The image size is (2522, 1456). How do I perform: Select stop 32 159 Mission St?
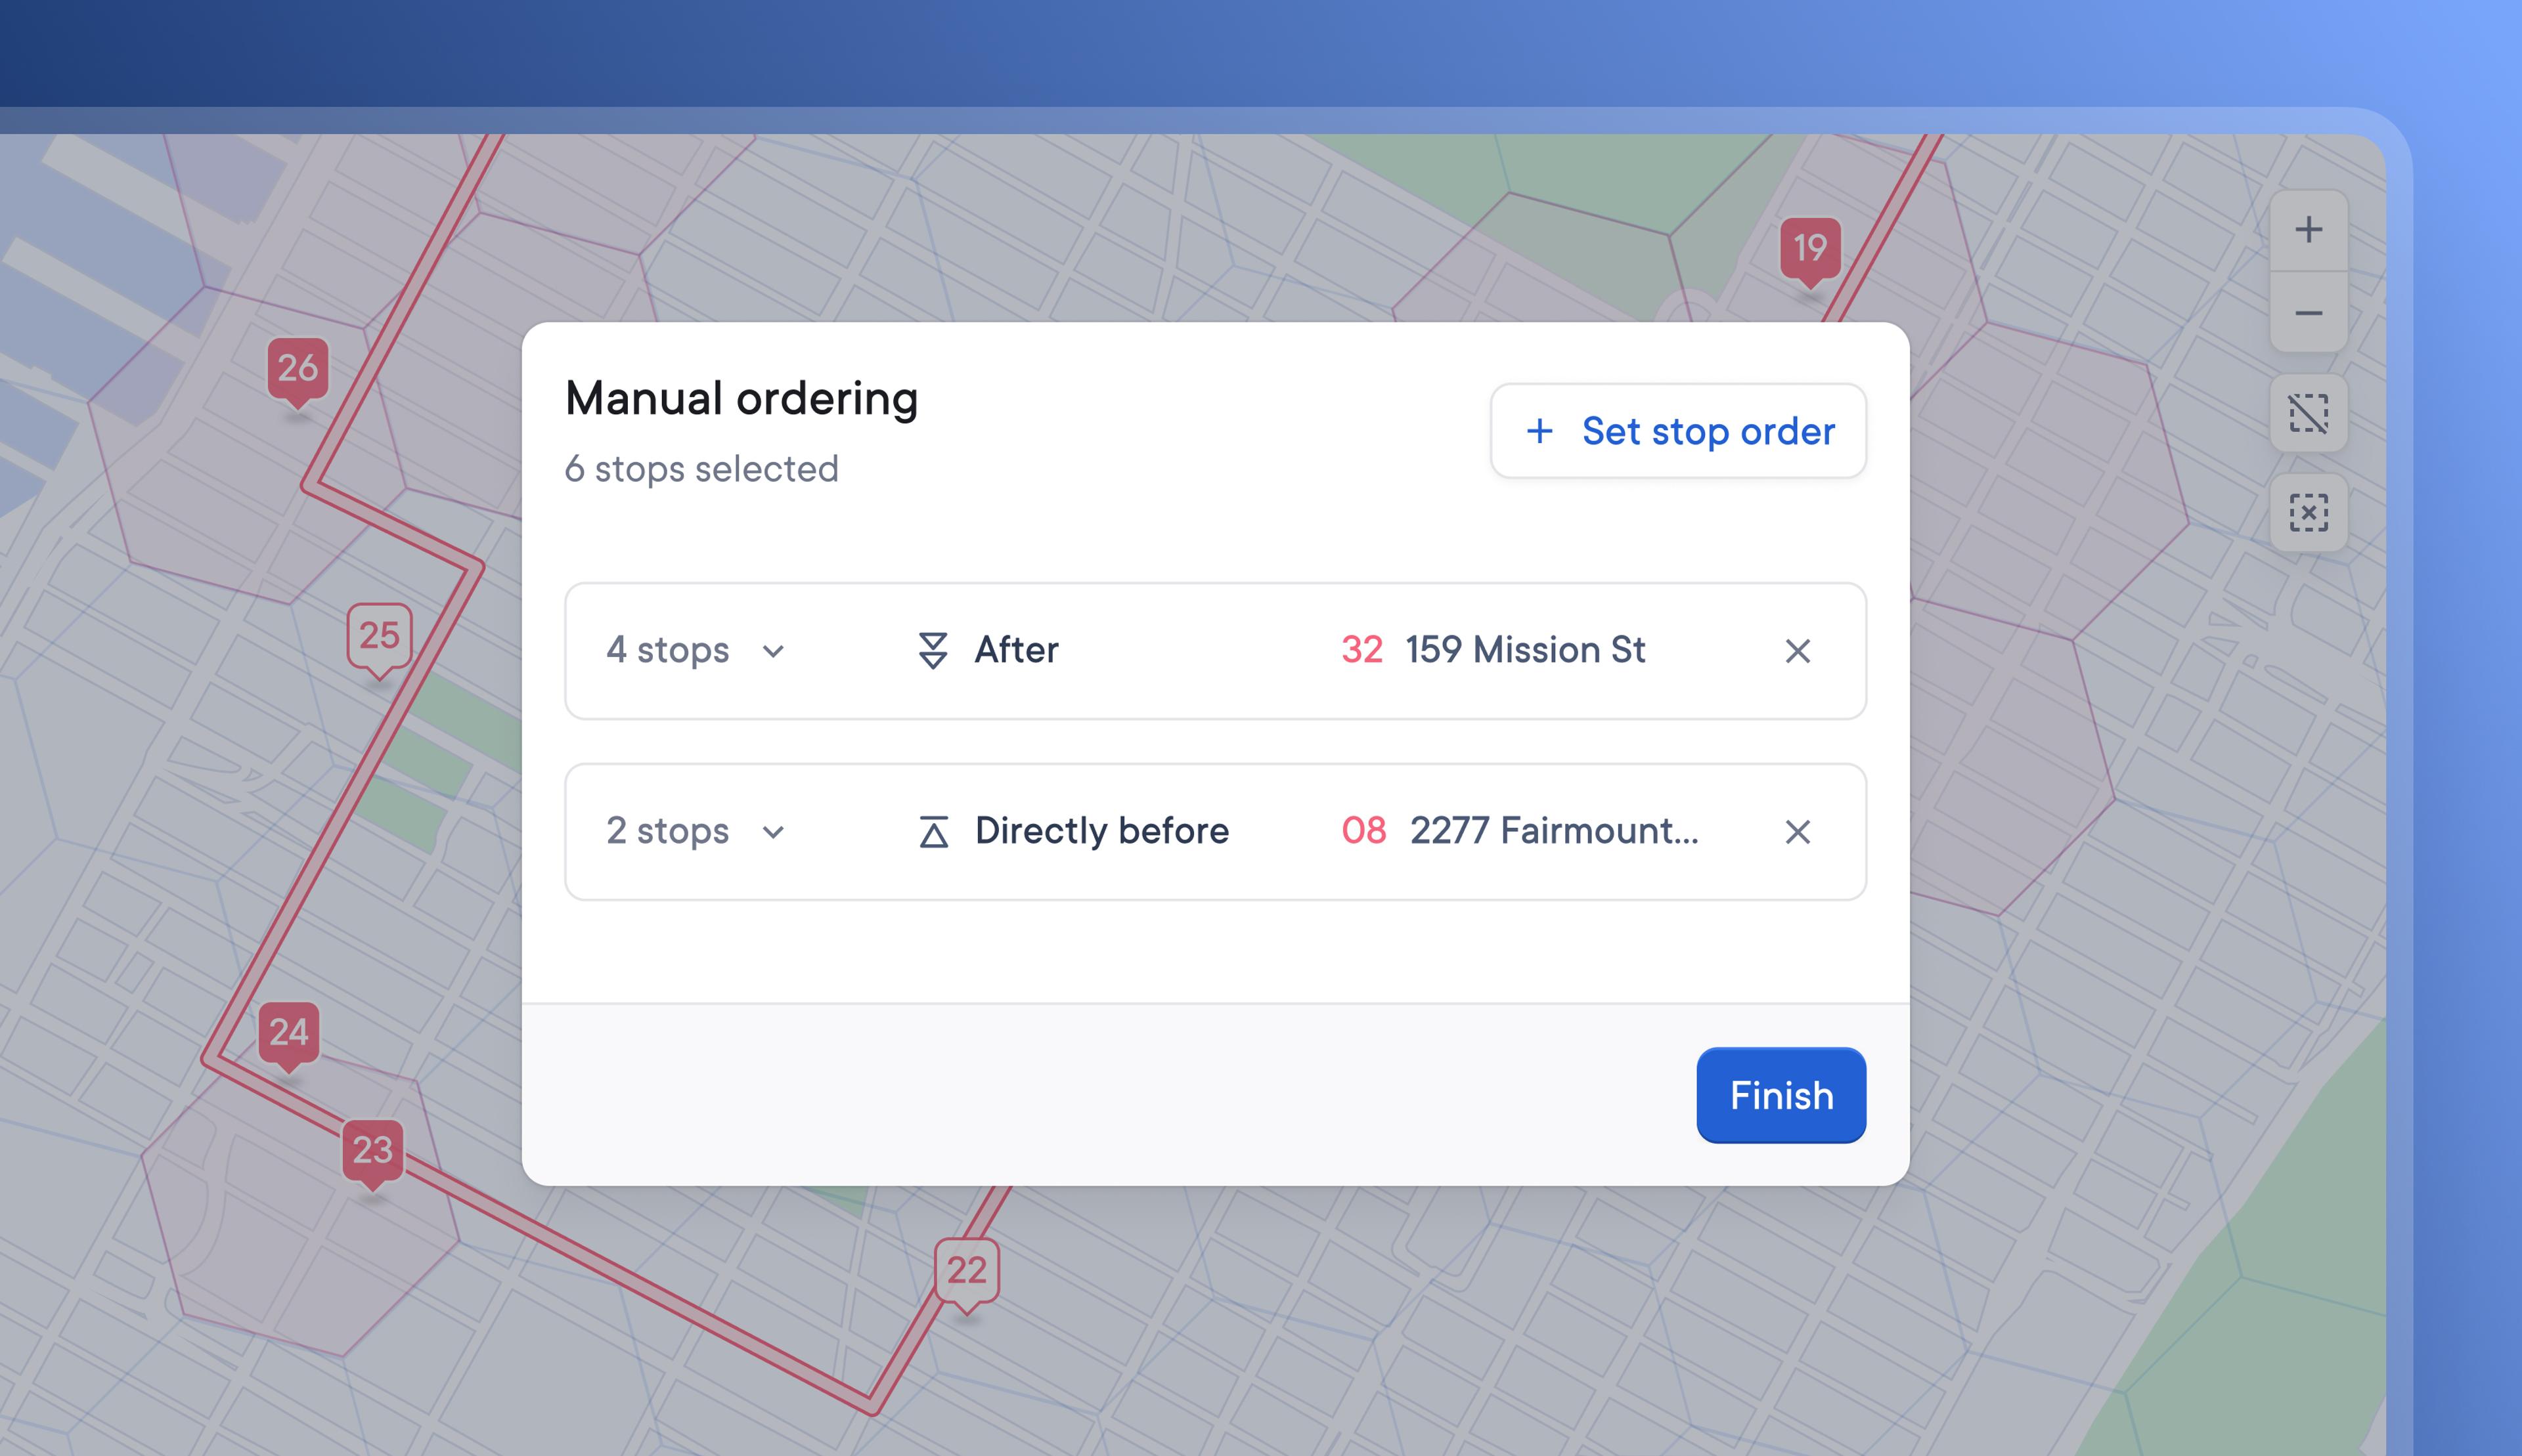(x=1493, y=651)
